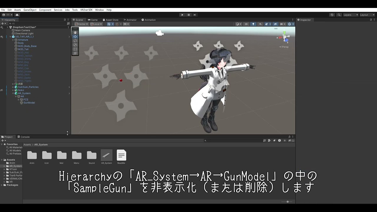Select the Hand (View) tool
Screen dimensions: 377x212
(75, 32)
